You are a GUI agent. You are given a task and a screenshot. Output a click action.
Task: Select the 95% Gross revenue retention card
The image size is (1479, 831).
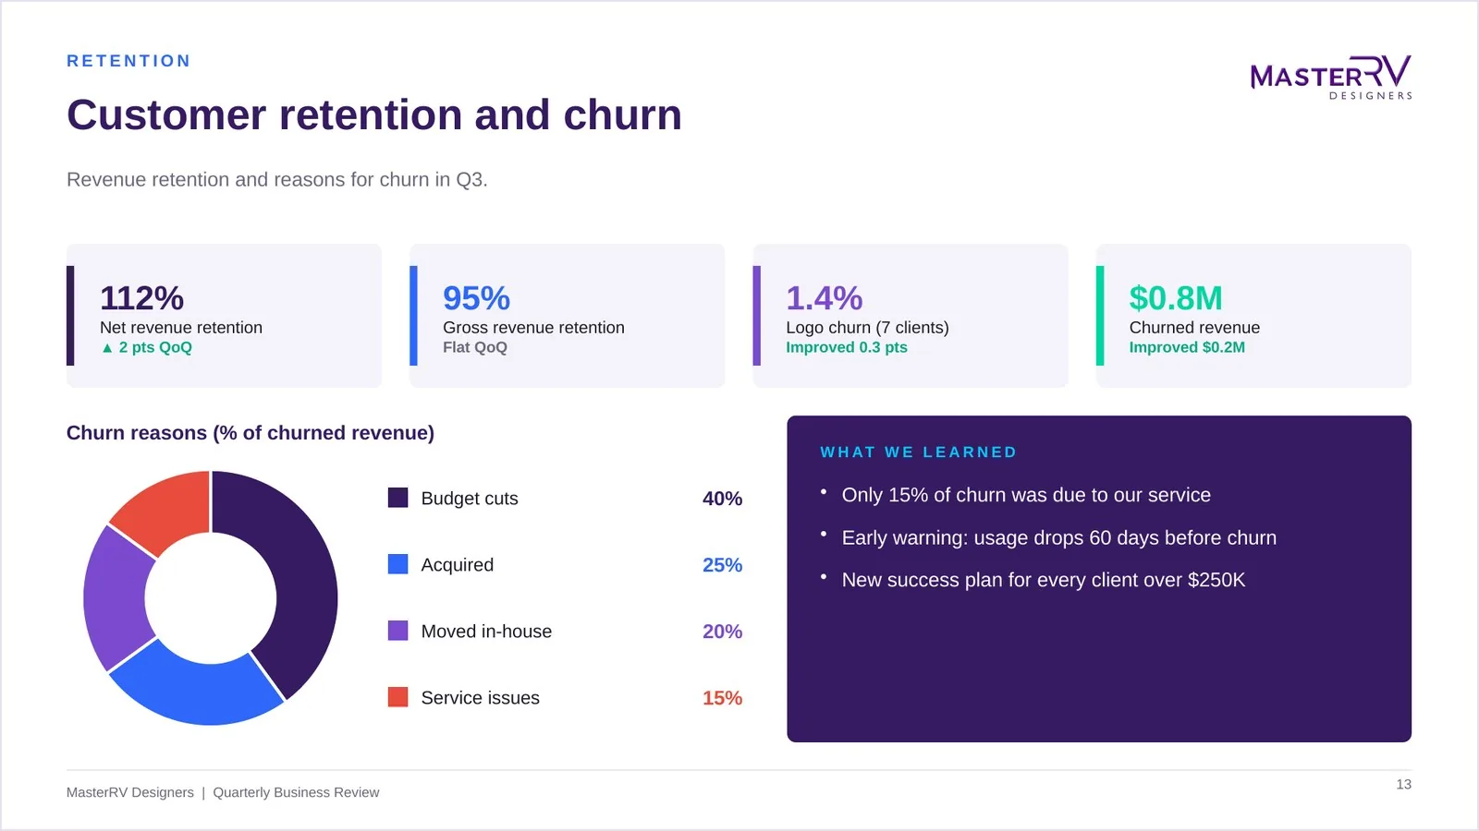568,316
